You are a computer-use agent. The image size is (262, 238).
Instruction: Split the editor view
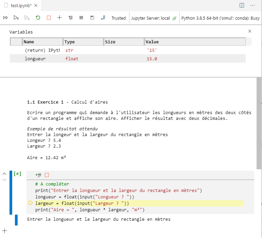click(x=242, y=5)
